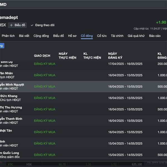
Task: Go to the Hồ sơ tab
Action: (72, 36)
